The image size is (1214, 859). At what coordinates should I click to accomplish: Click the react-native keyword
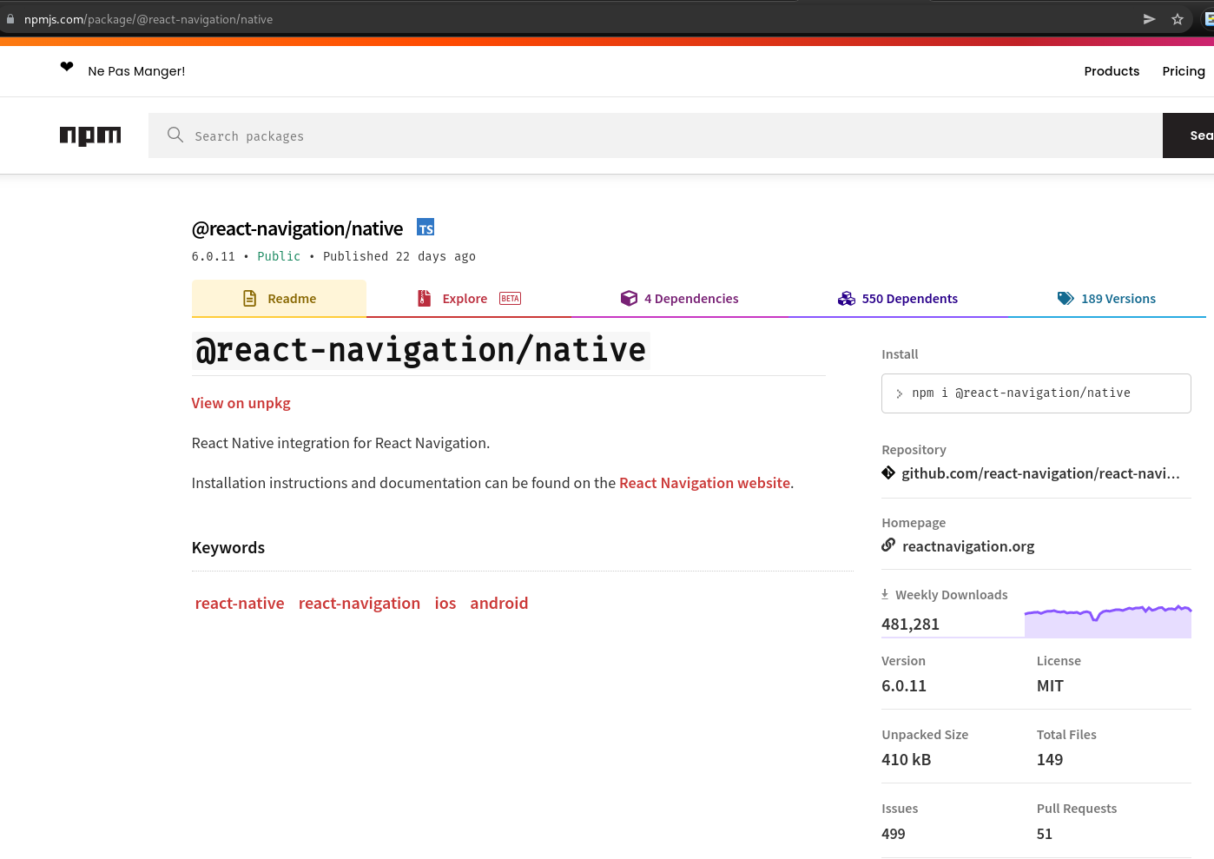click(x=240, y=603)
